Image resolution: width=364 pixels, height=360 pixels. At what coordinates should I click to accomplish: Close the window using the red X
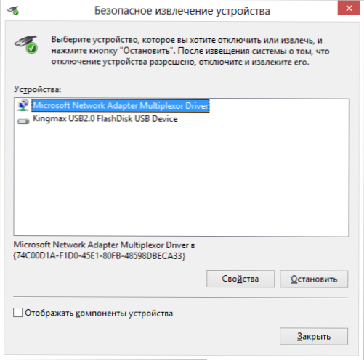[x=349, y=8]
